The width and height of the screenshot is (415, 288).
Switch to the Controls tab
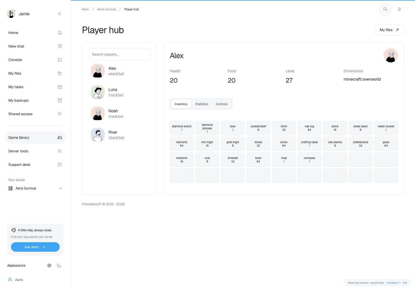click(222, 104)
